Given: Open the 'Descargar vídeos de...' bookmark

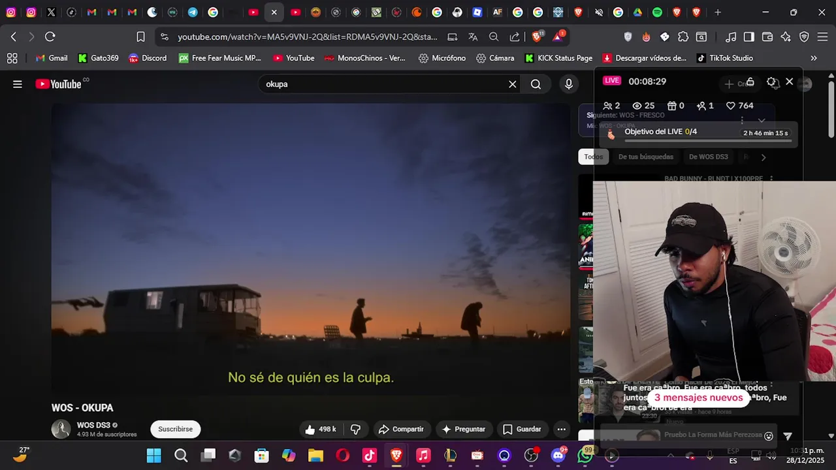Looking at the screenshot, I should coord(645,58).
